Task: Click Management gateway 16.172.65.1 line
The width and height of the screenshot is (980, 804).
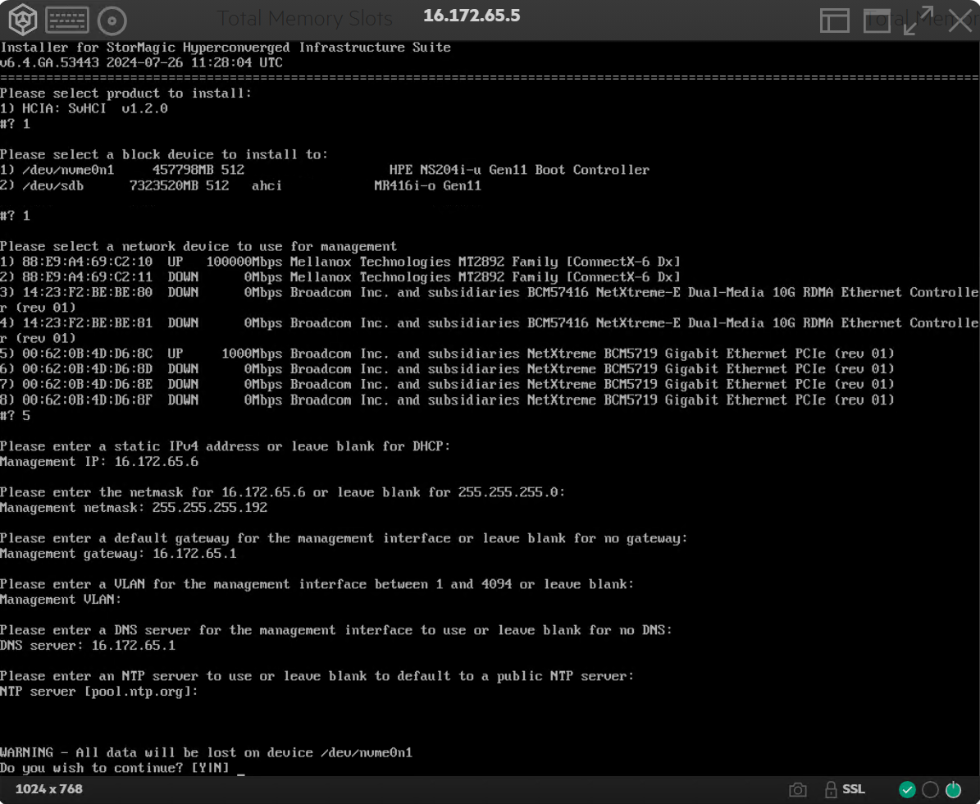Action: click(x=119, y=554)
